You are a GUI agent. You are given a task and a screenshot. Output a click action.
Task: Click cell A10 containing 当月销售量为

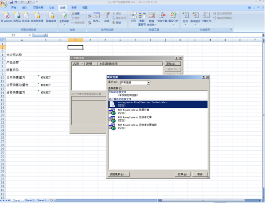click(x=22, y=77)
